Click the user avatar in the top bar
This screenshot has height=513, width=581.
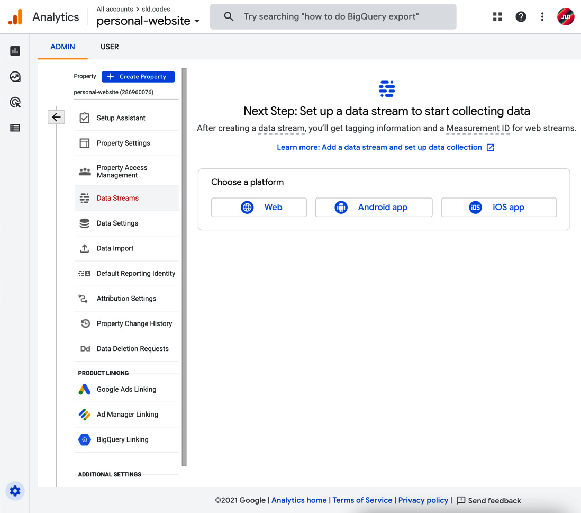tap(566, 16)
